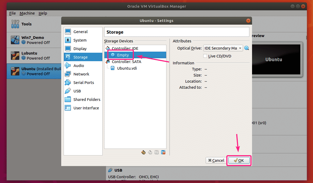The image size is (313, 183).
Task: Click the Remove selected controller icon
Action: point(150,153)
